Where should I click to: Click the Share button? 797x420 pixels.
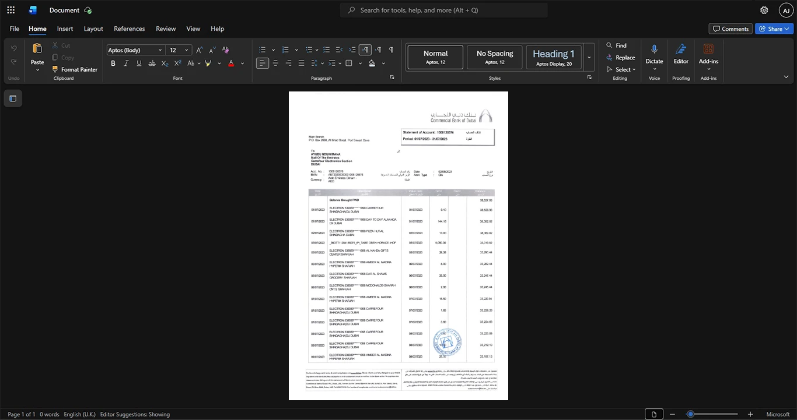[x=774, y=29]
